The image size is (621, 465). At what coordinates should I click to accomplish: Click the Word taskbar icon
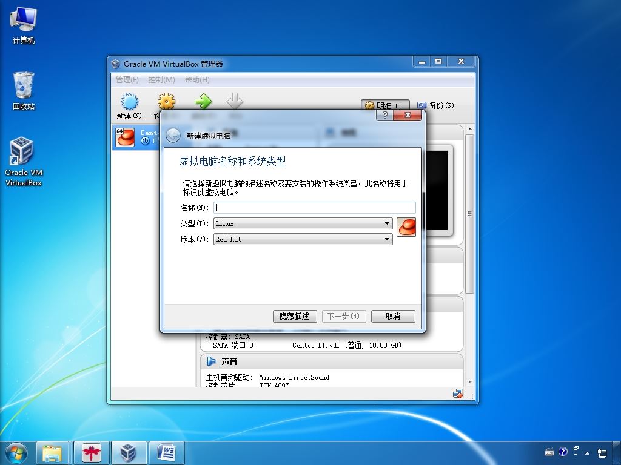point(166,453)
